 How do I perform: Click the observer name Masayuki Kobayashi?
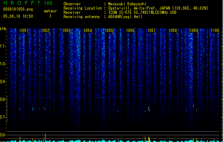(x=127, y=4)
